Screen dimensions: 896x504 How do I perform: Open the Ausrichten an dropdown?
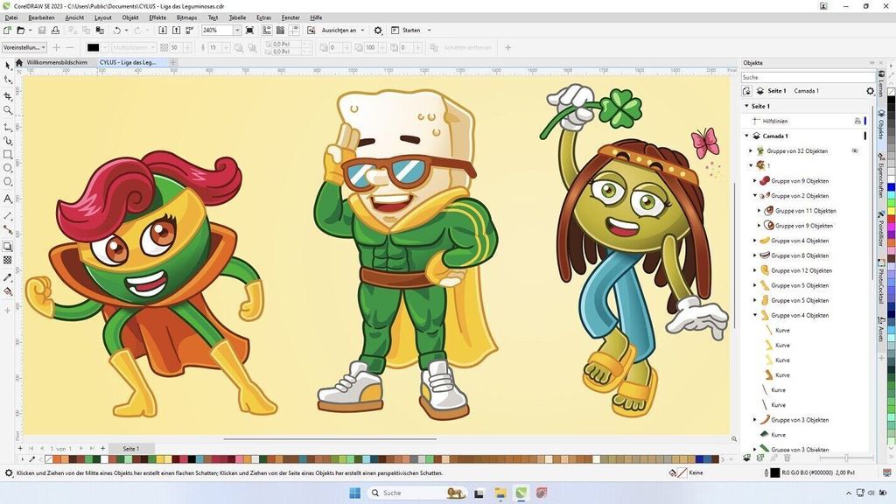(362, 31)
